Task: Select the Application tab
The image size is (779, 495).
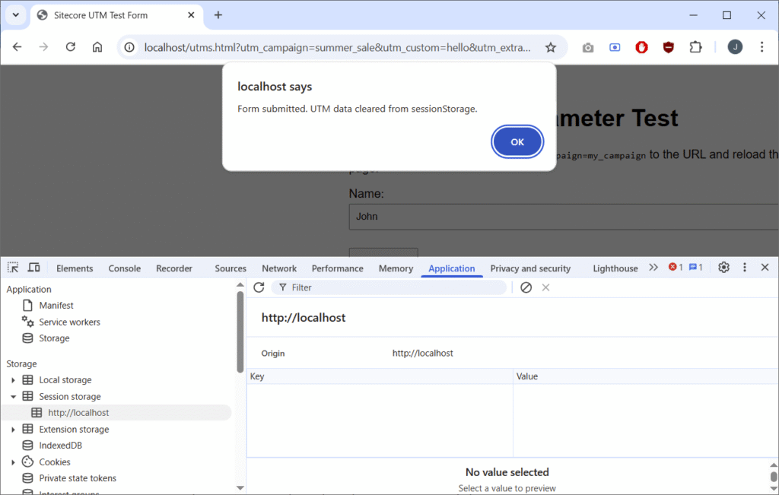Action: click(452, 268)
